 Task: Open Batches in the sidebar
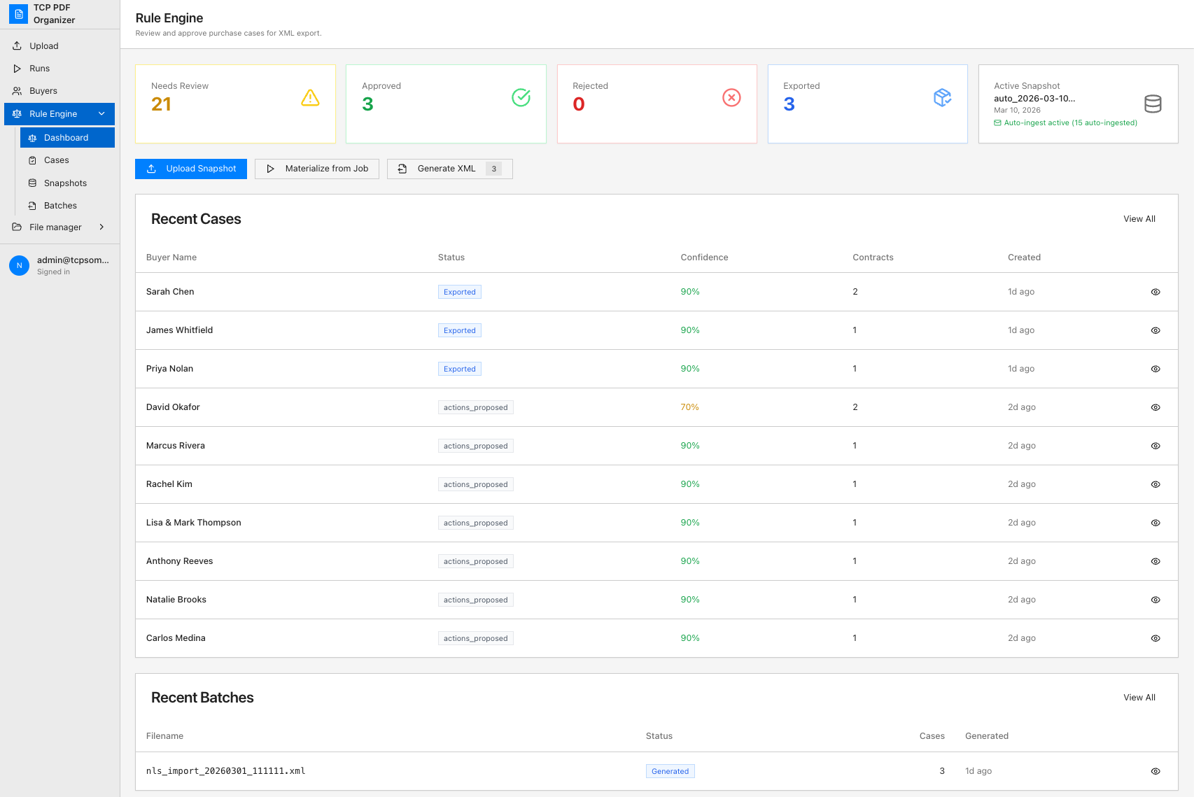[x=67, y=206]
